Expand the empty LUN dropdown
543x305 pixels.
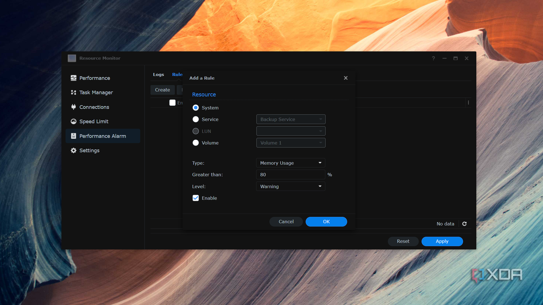pos(291,131)
